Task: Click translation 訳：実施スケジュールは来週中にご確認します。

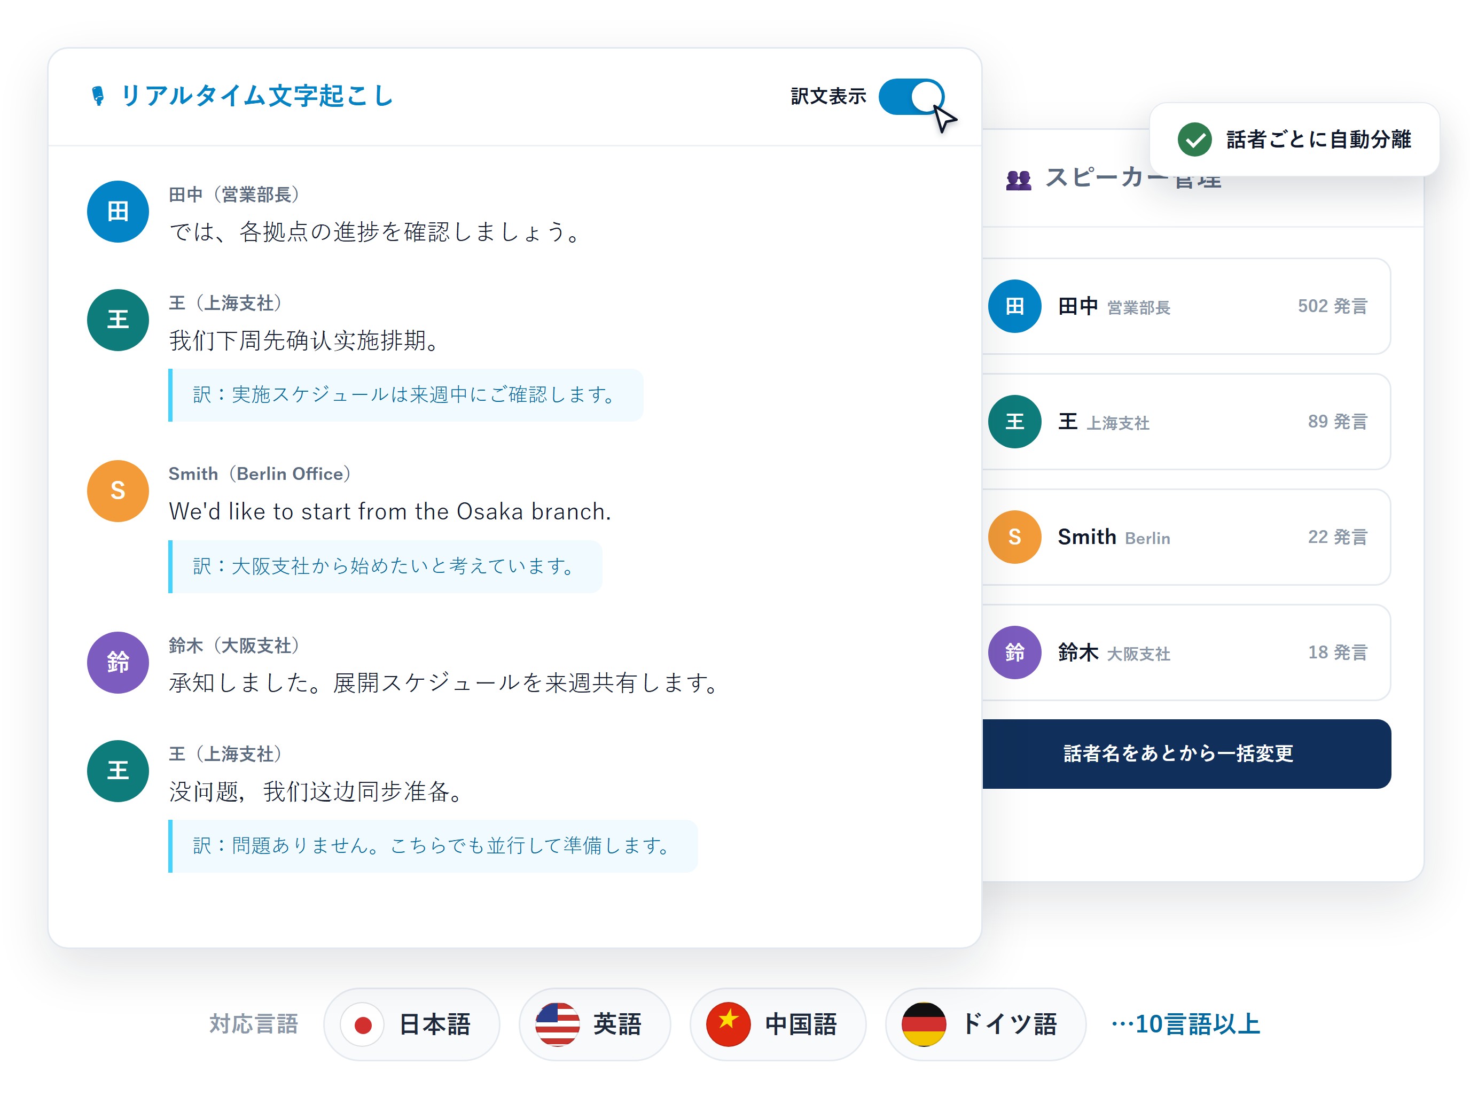Action: tap(405, 395)
